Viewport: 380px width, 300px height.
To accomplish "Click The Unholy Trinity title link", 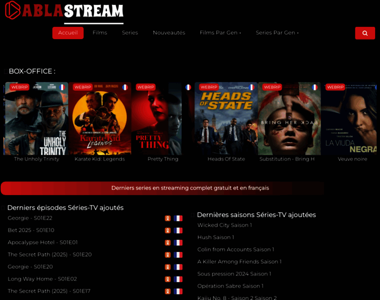I will point(36,159).
